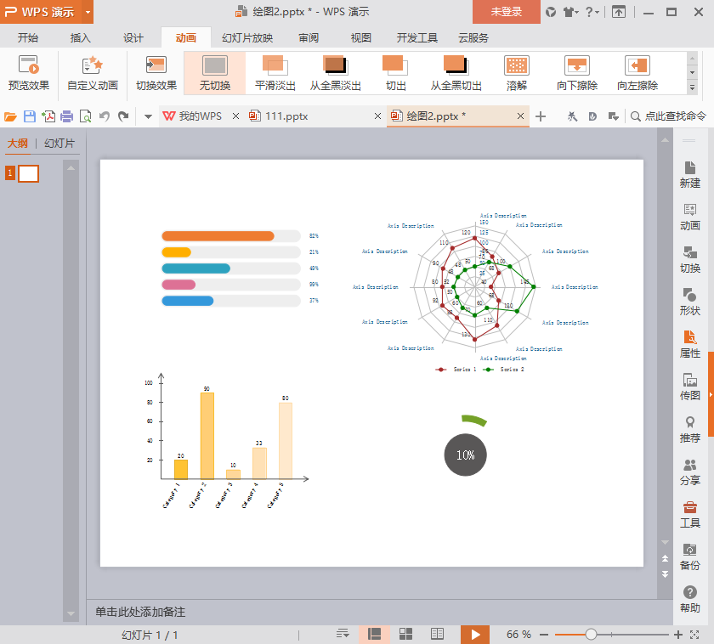Open Backup (备份) in right sidebar
Viewport: 714px width, 644px height.
(x=690, y=556)
